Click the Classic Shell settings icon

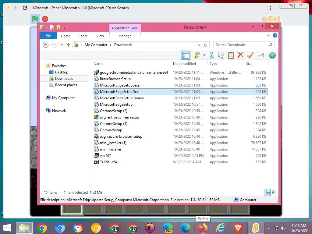(272, 55)
